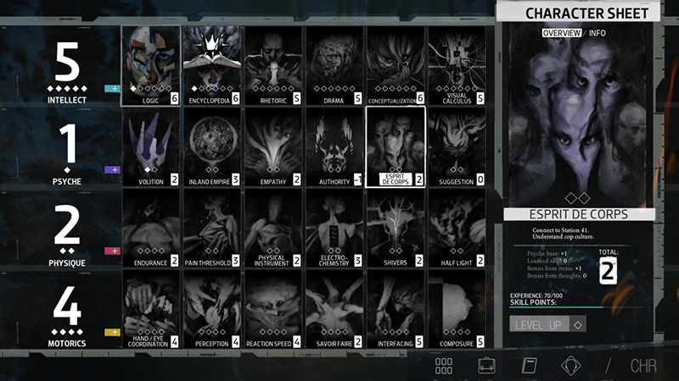Click the Total value 2 box
679x381 pixels.
(x=608, y=271)
